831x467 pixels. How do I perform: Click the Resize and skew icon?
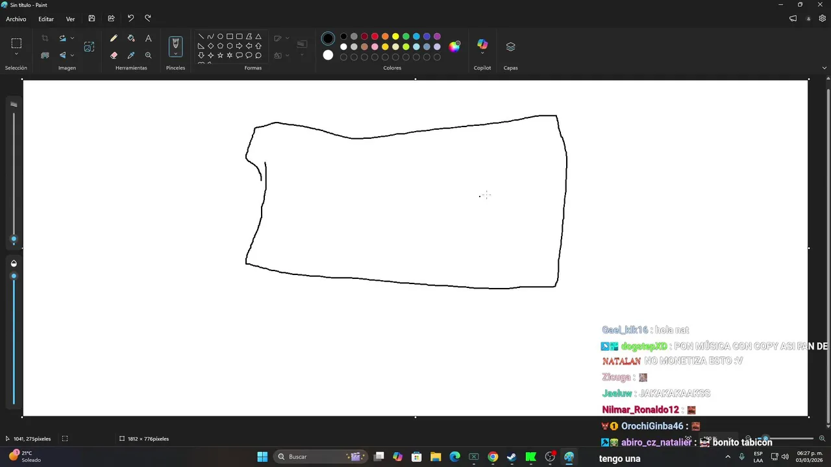[89, 47]
